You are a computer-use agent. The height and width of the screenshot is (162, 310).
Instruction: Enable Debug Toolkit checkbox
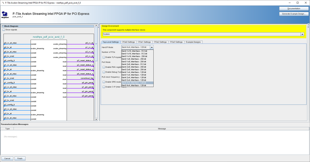(104, 72)
